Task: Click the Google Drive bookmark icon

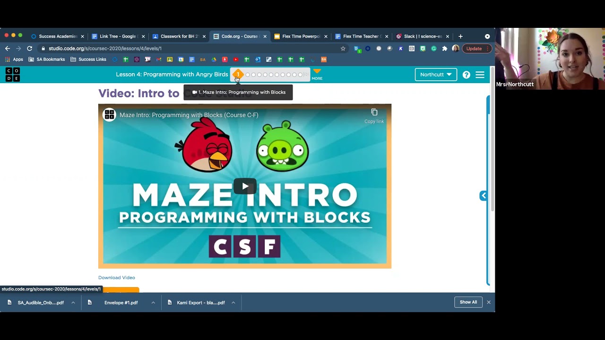Action: coord(214,59)
